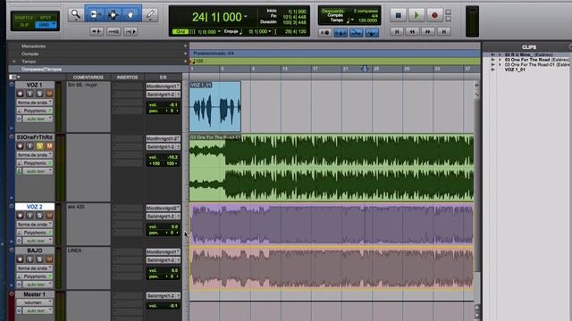Image resolution: width=572 pixels, height=321 pixels.
Task: Open VOZ 1 audio input path selector
Action: (x=163, y=86)
